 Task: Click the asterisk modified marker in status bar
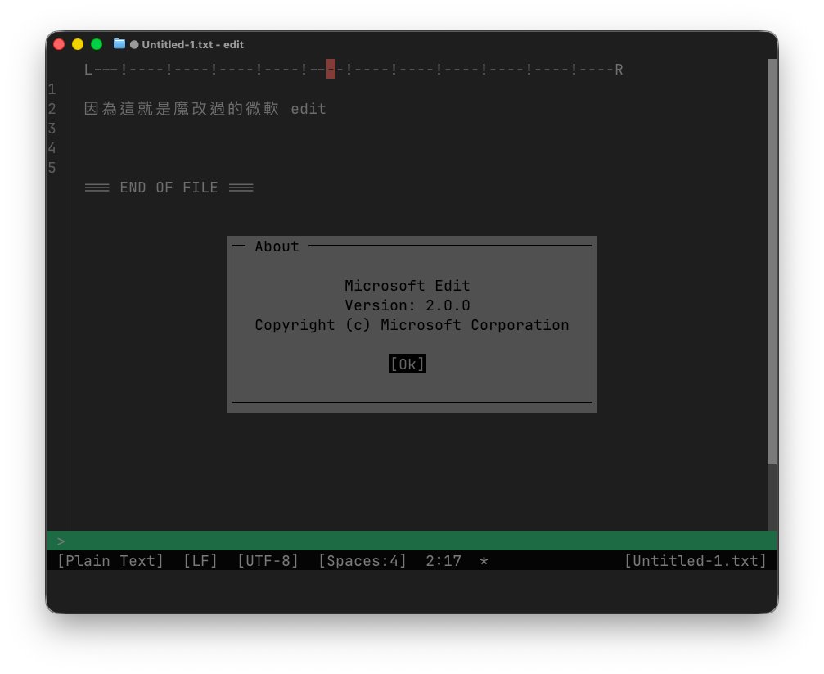pos(484,561)
